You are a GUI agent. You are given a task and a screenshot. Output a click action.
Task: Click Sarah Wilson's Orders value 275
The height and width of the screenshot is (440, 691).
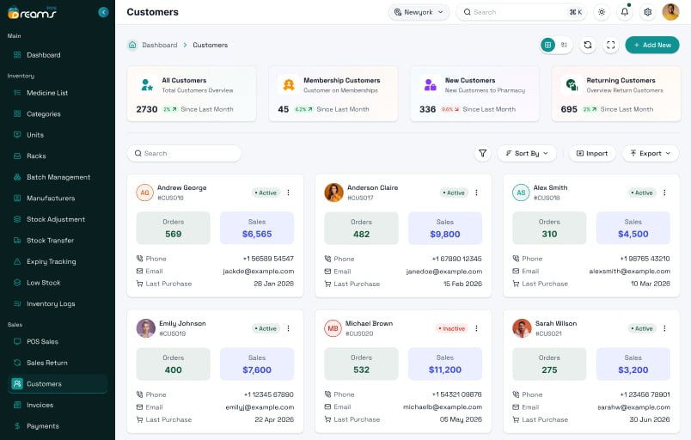549,370
